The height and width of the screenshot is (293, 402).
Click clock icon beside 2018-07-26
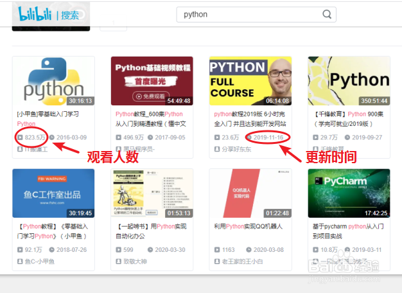point(52,250)
